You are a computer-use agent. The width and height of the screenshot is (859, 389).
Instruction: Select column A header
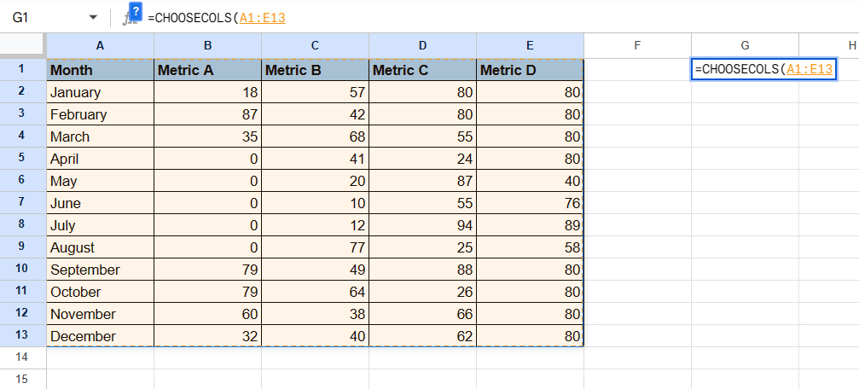[x=100, y=45]
